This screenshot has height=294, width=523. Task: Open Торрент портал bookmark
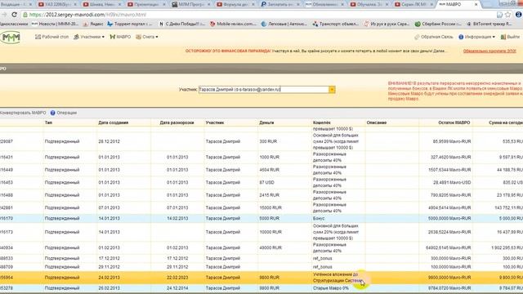[130, 24]
